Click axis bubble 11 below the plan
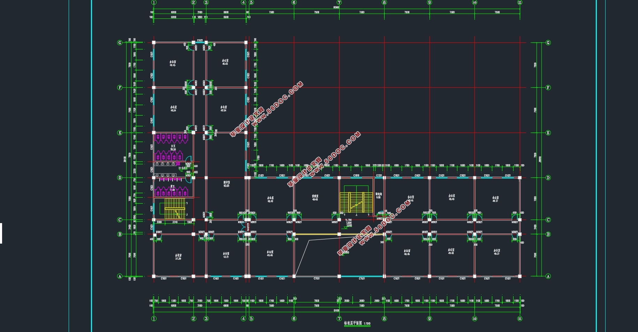Image resolution: width=638 pixels, height=332 pixels. (x=520, y=318)
